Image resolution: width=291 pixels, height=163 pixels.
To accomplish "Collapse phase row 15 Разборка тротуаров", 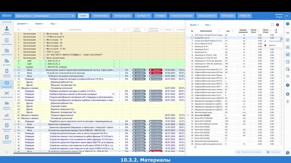I will coord(40,76).
